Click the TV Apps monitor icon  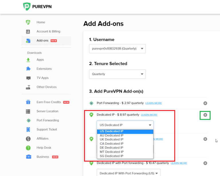pyautogui.click(x=28, y=78)
